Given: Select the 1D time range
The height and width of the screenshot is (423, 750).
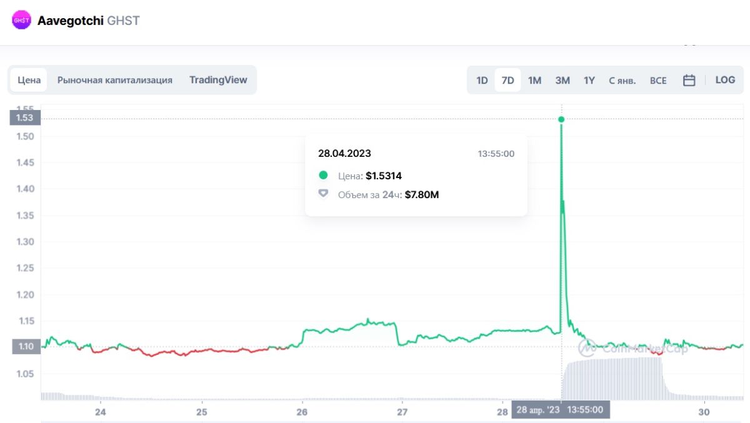Looking at the screenshot, I should [x=482, y=81].
